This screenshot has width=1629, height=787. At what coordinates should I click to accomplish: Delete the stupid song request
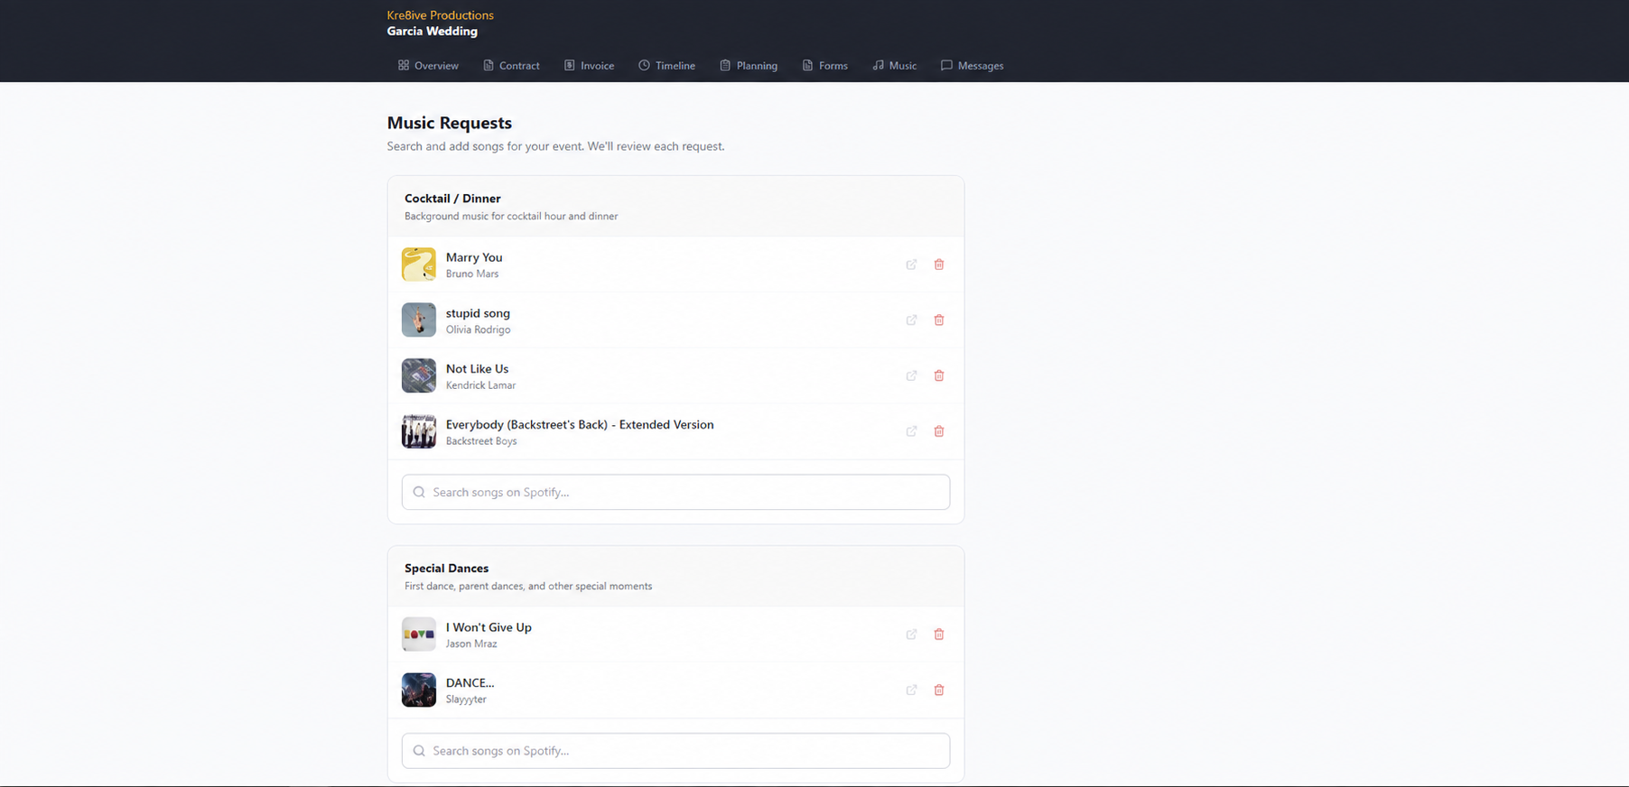939,320
